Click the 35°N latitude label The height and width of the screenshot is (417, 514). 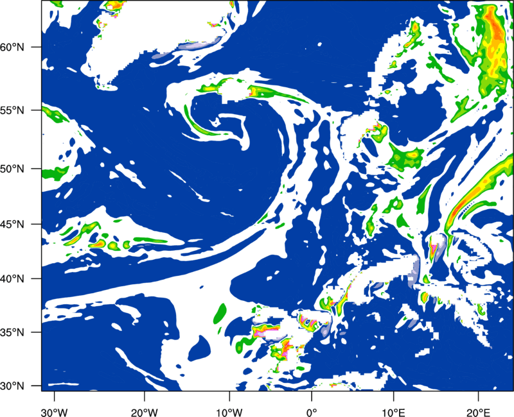(12, 332)
